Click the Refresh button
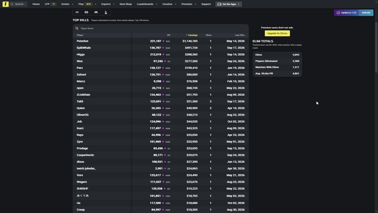The height and width of the screenshot is (213, 378). click(366, 13)
